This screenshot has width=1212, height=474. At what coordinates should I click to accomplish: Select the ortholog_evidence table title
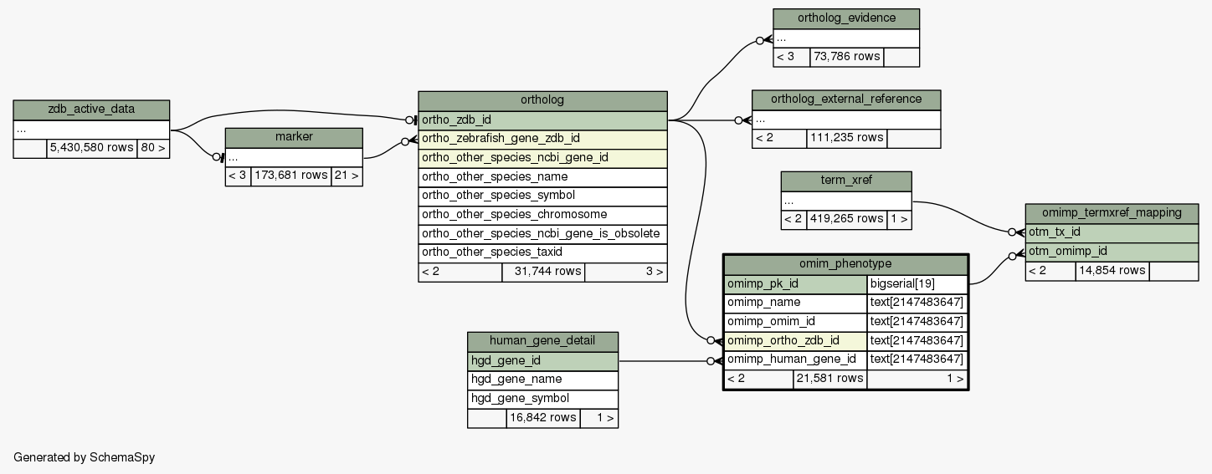click(846, 18)
